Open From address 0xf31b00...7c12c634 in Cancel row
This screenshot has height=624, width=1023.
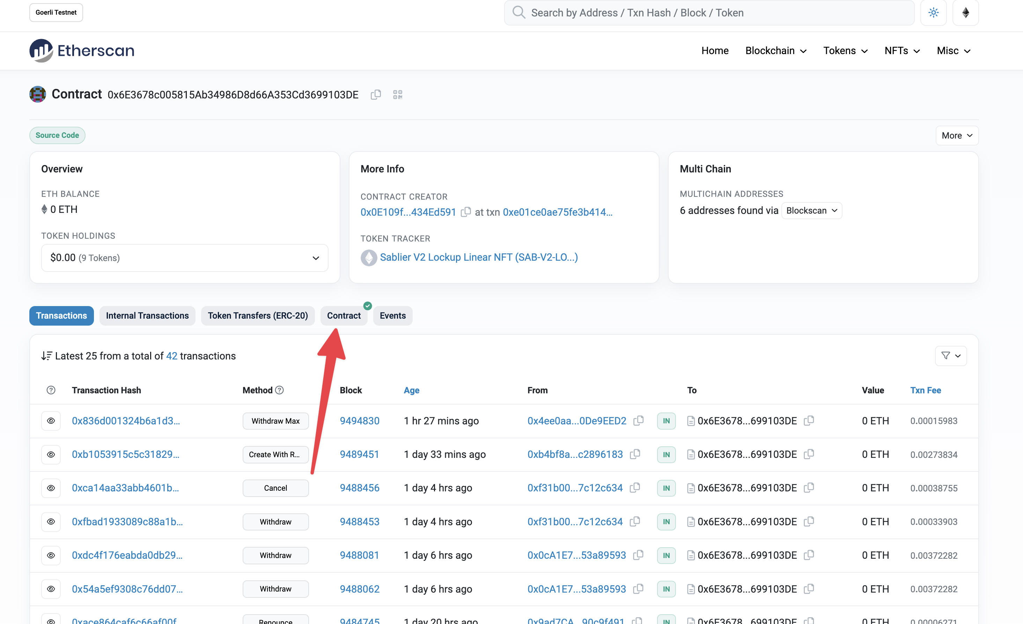coord(575,488)
